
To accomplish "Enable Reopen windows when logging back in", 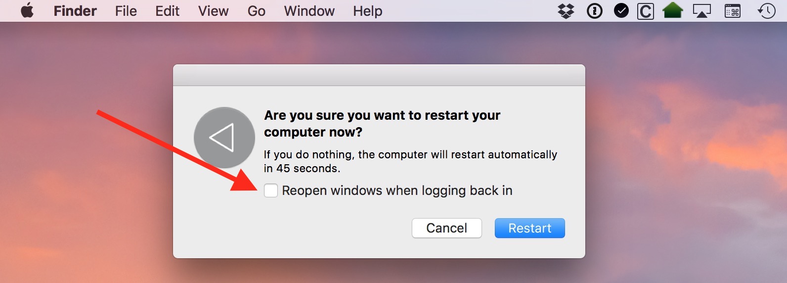I will coord(271,190).
